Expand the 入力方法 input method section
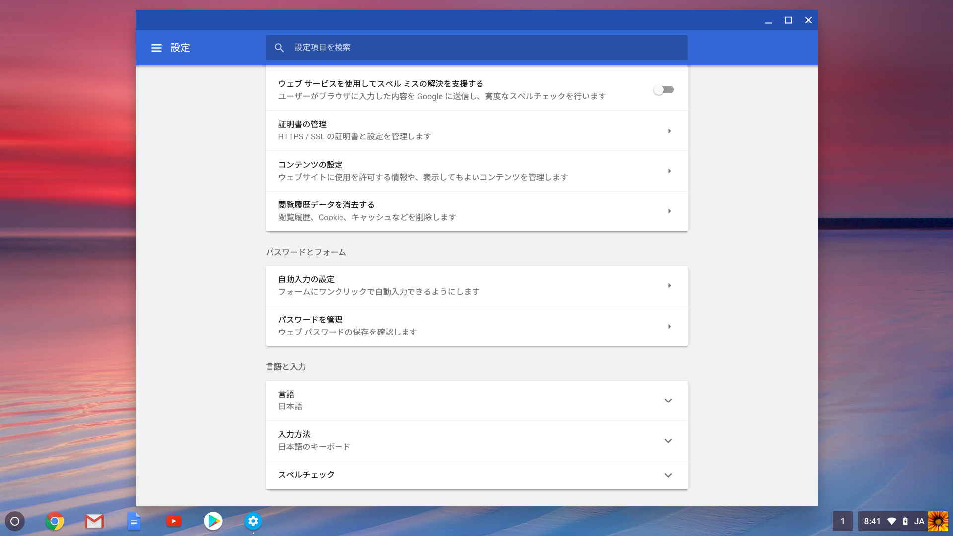 click(x=669, y=441)
